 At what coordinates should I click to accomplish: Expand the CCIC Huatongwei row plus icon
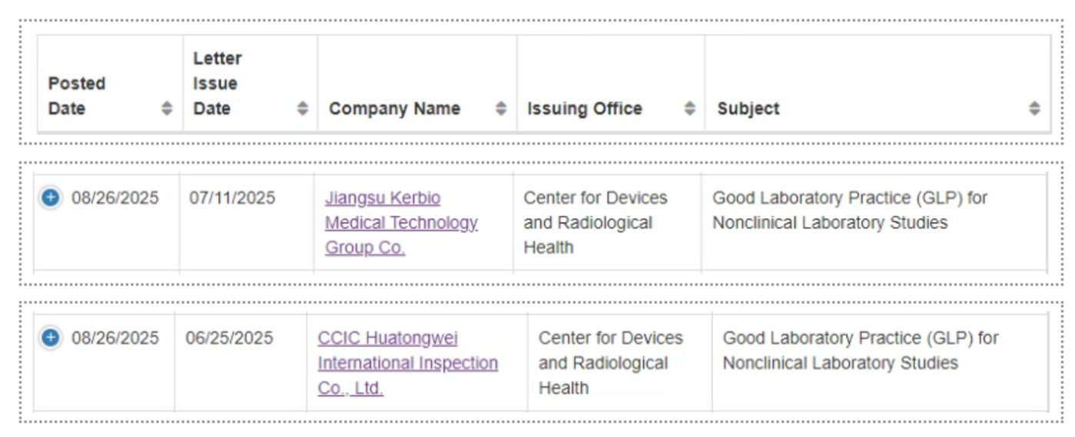point(50,338)
